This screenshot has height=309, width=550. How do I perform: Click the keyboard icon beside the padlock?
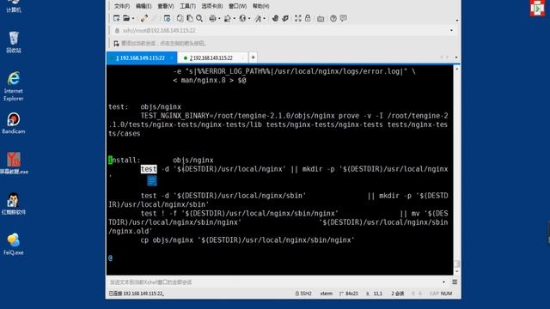tap(321, 19)
